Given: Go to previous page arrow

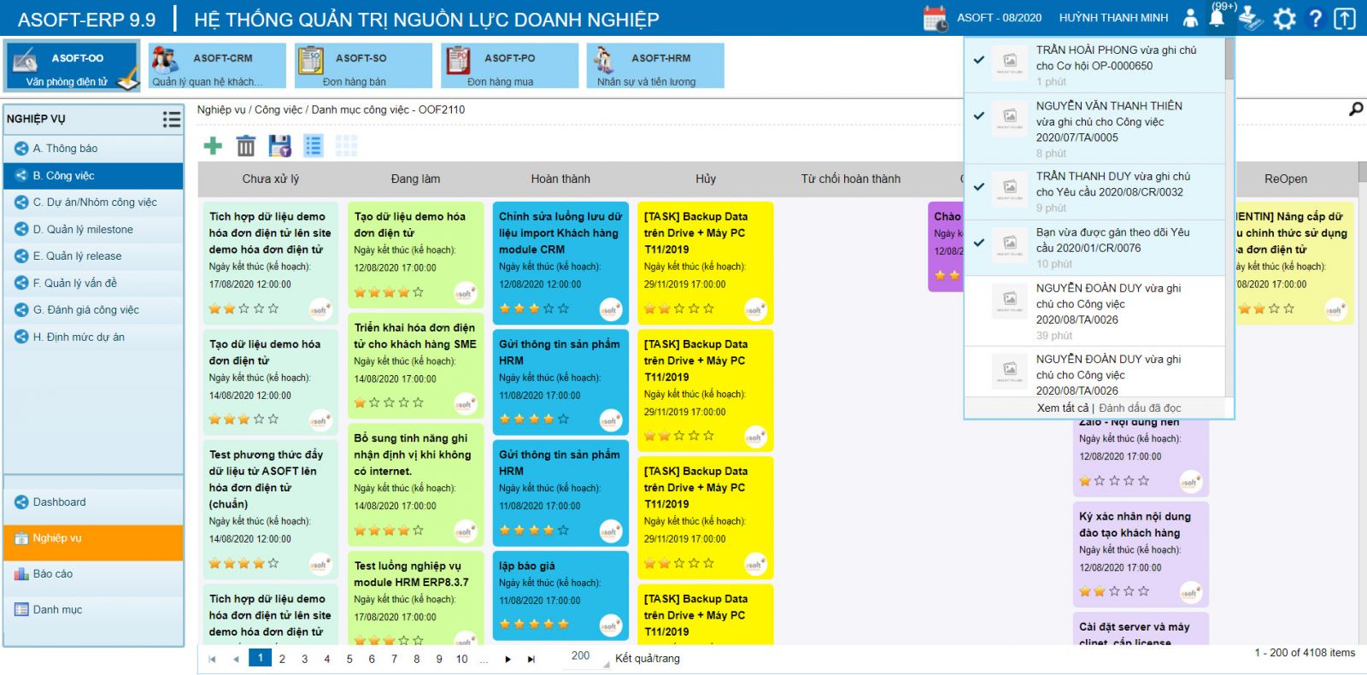Looking at the screenshot, I should pos(236,659).
